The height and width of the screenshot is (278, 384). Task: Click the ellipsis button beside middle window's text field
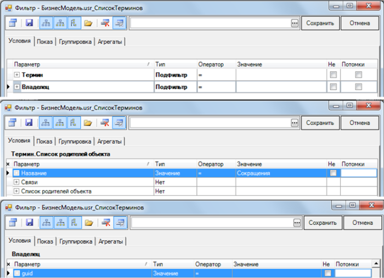(295, 123)
